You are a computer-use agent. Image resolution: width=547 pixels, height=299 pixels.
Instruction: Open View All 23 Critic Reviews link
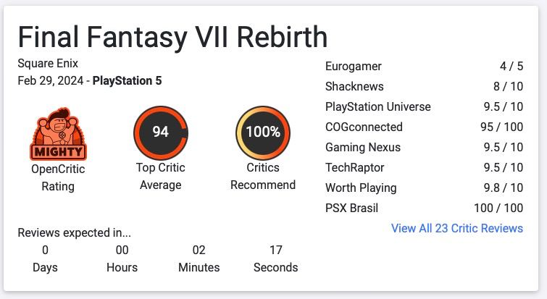click(x=456, y=228)
